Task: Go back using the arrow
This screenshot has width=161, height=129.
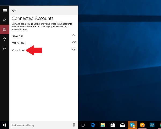Action: tap(14, 10)
